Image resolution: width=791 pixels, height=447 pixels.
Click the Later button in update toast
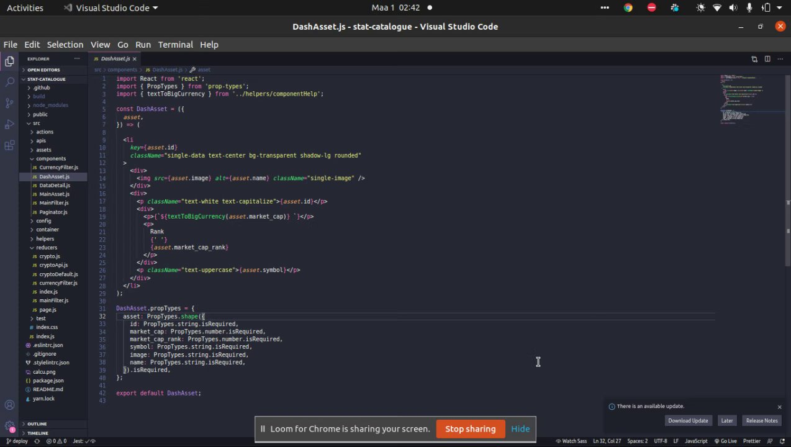(727, 420)
